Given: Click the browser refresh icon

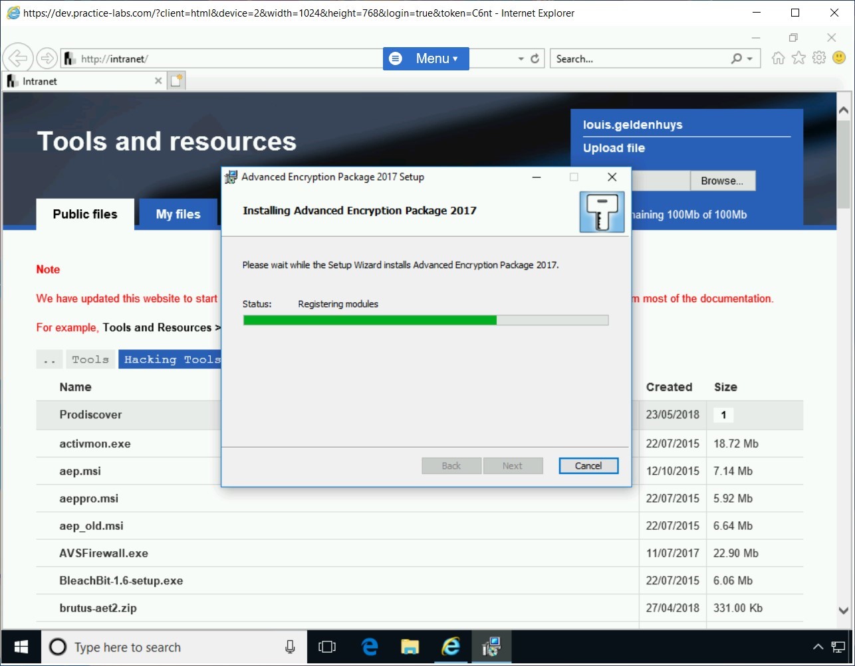Looking at the screenshot, I should 535,59.
